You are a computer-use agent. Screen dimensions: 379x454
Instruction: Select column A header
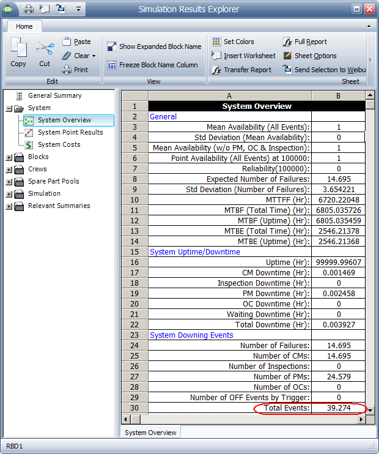point(230,95)
